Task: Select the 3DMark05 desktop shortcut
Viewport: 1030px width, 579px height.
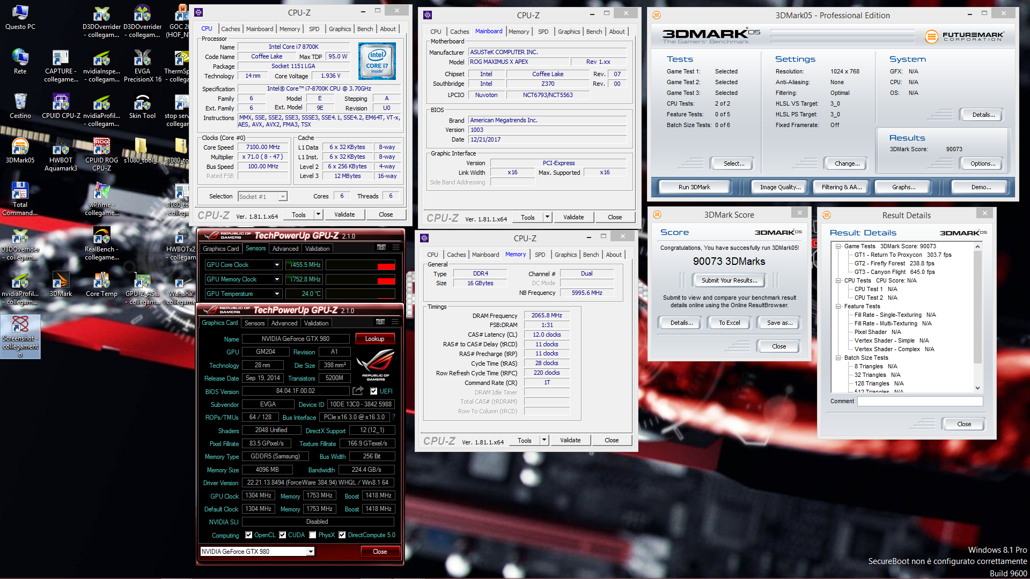Action: tap(20, 150)
